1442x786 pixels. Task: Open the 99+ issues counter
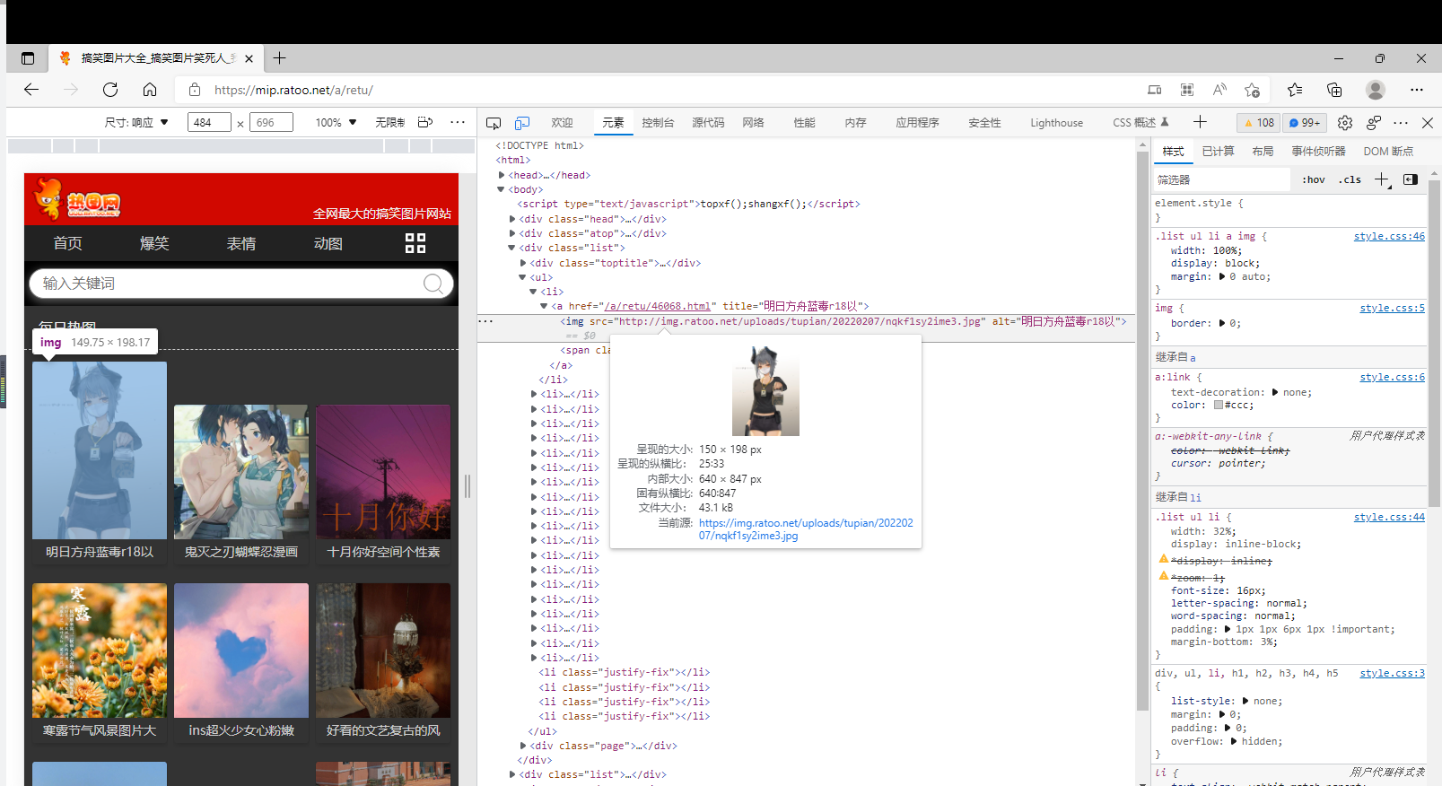tap(1305, 123)
